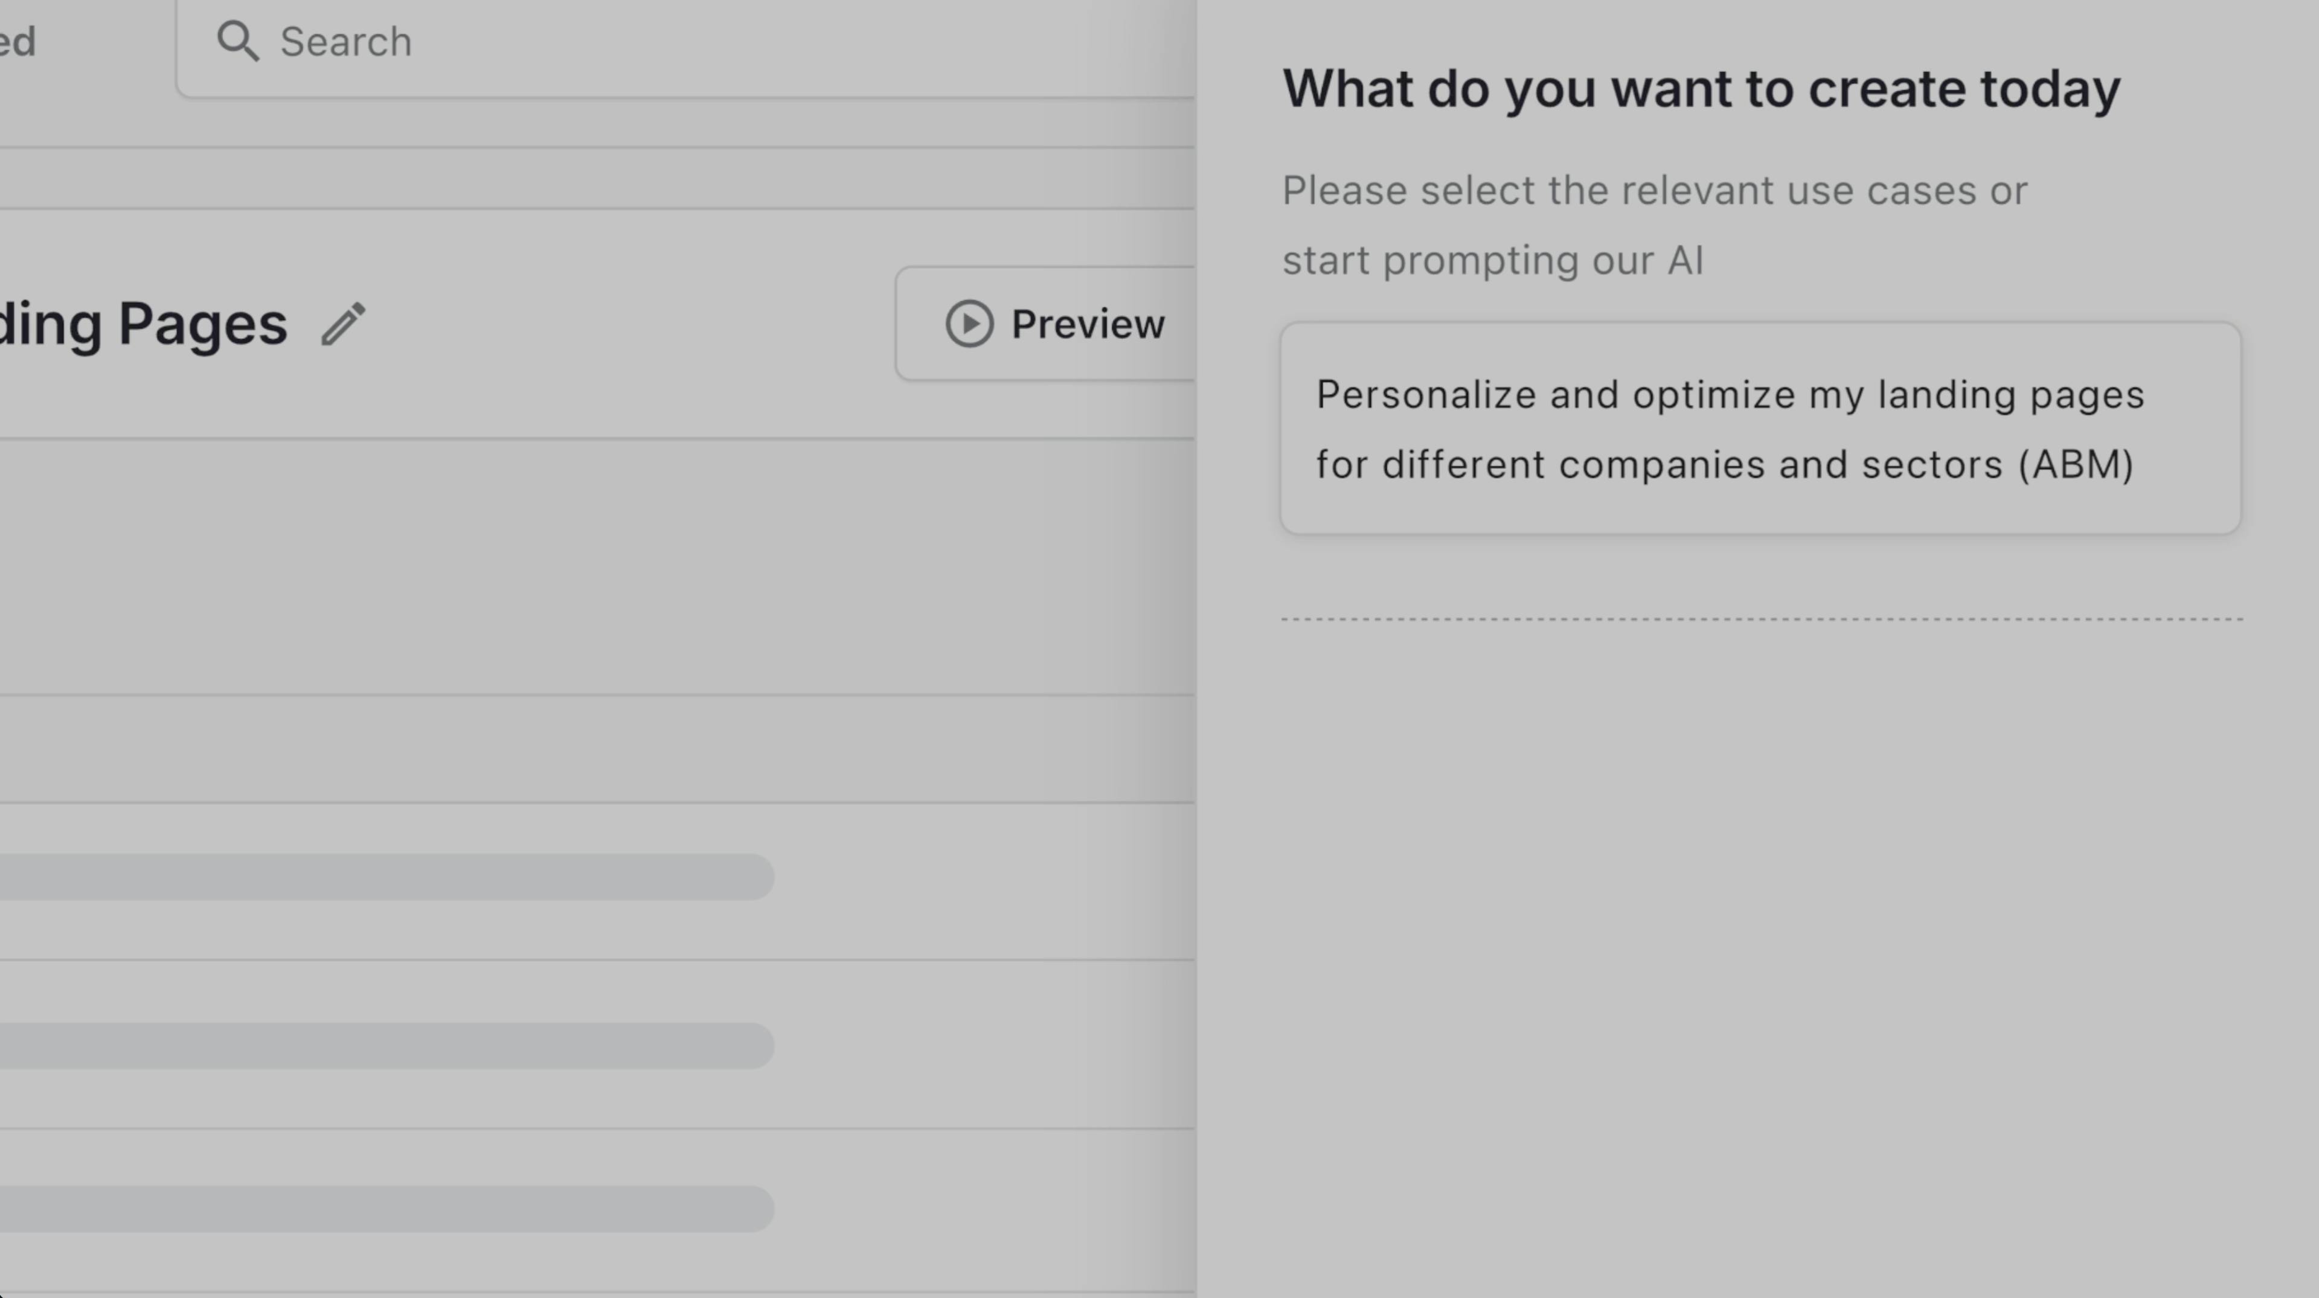Viewport: 2319px width, 1298px height.
Task: Click the dashed divider line under the card
Action: [x=1762, y=619]
